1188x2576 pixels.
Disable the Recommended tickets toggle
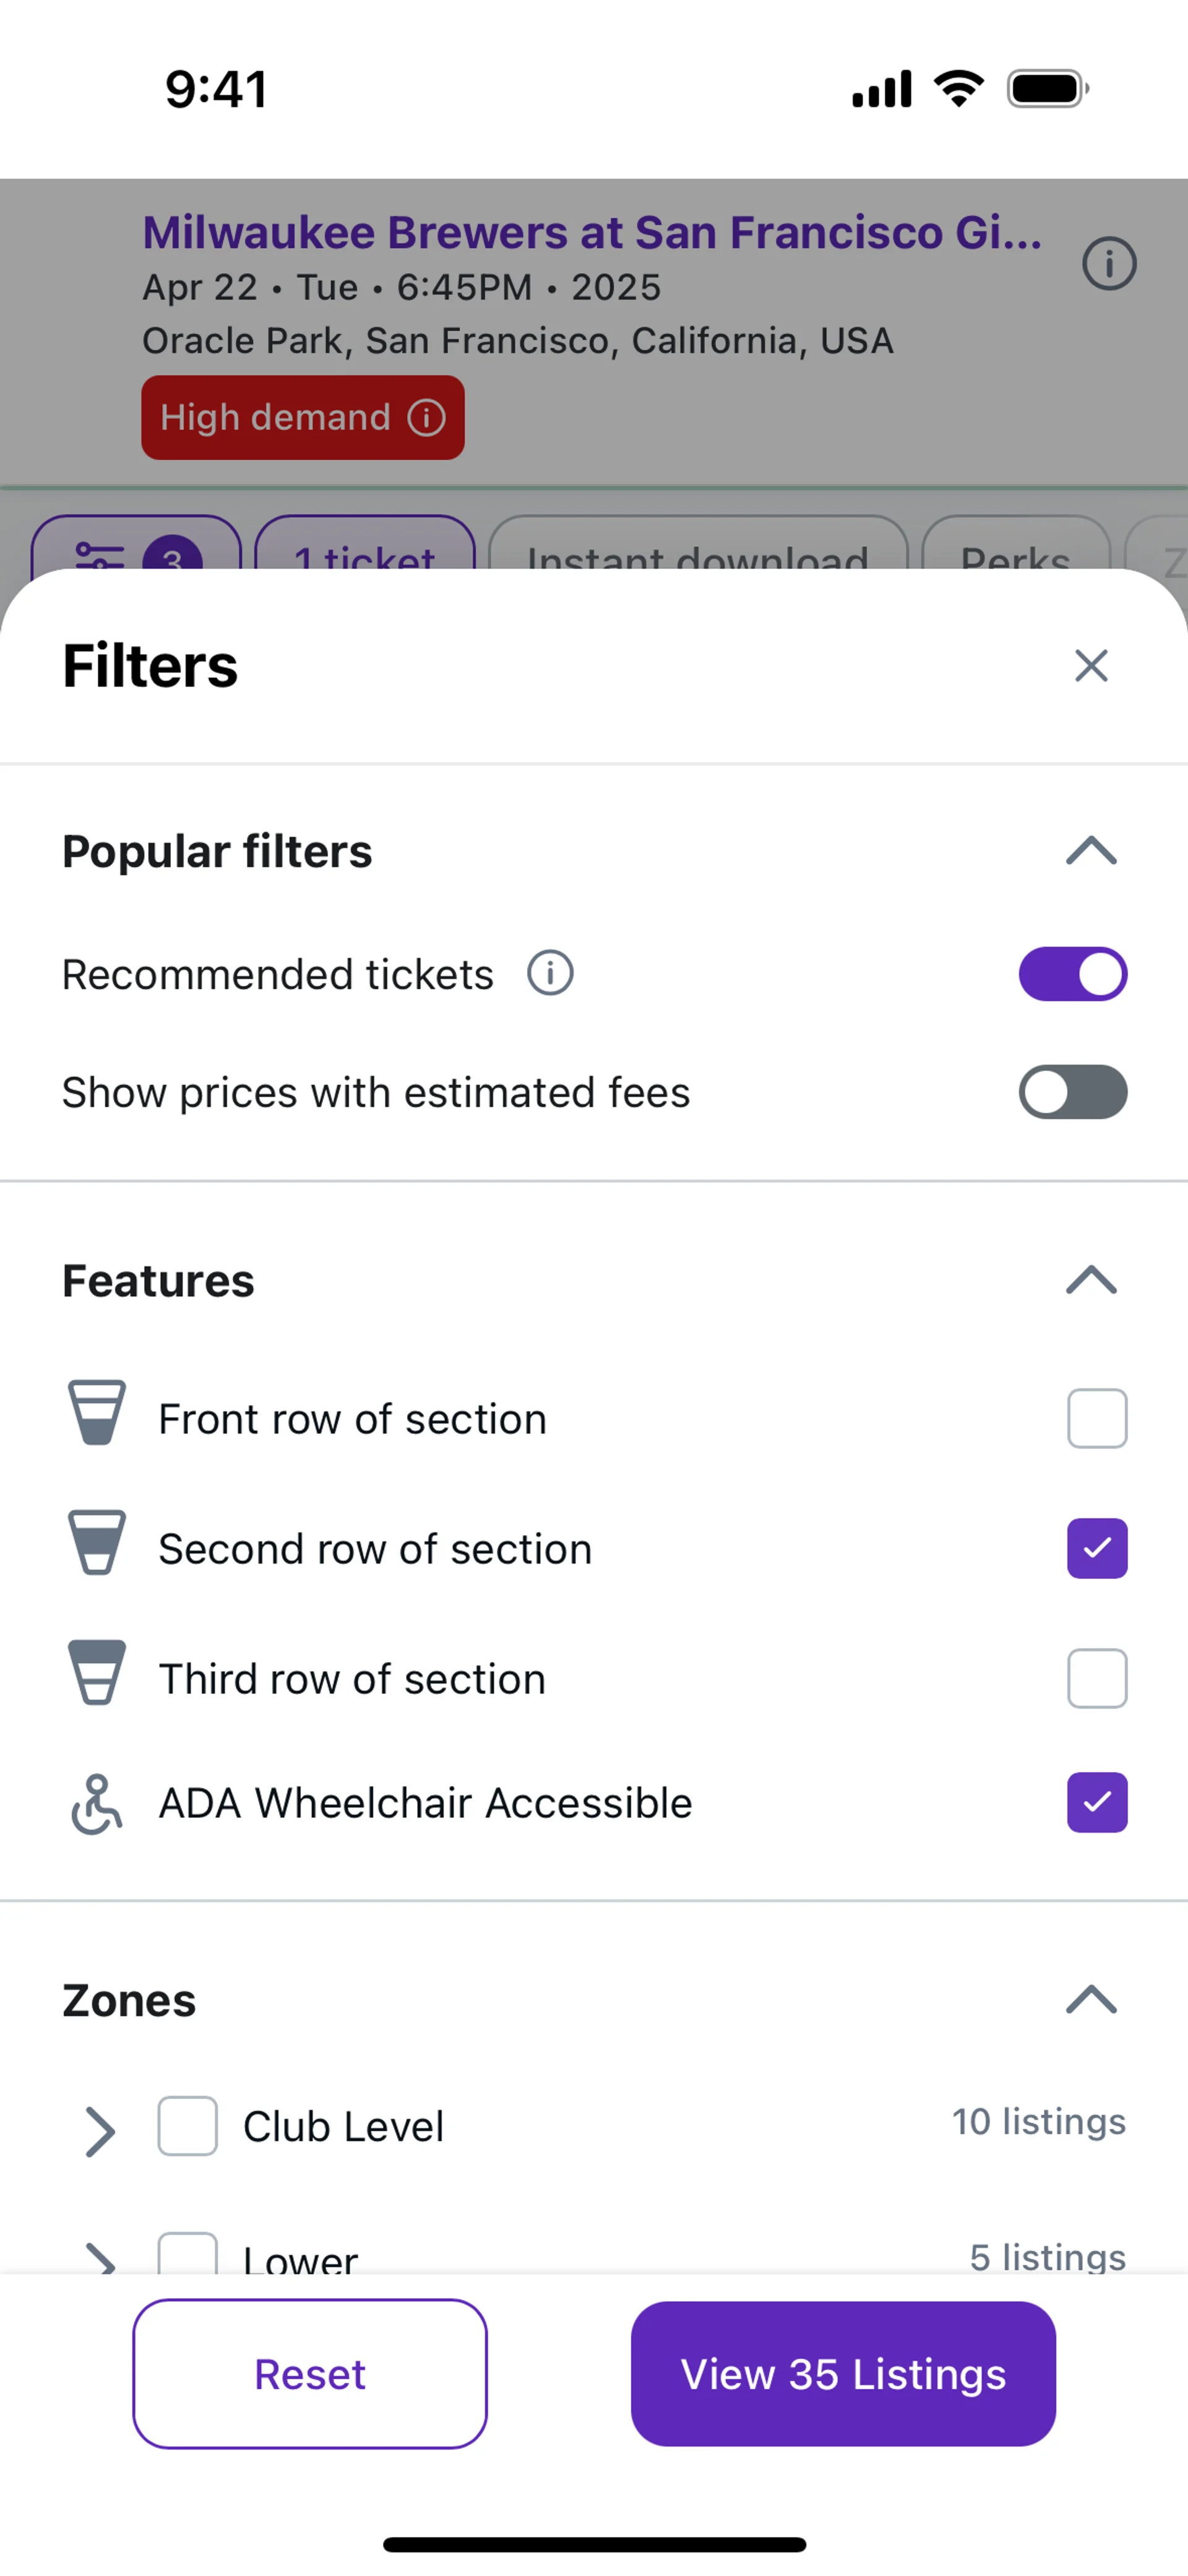(1073, 974)
